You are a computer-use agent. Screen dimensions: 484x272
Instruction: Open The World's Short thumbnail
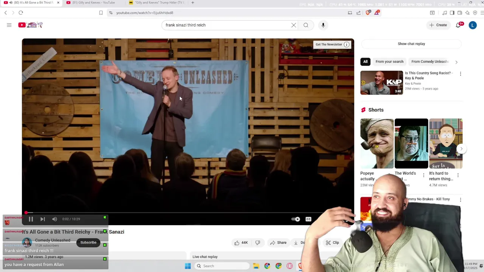[x=411, y=144]
